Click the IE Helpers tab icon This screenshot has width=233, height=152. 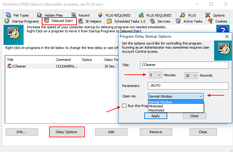point(81,21)
